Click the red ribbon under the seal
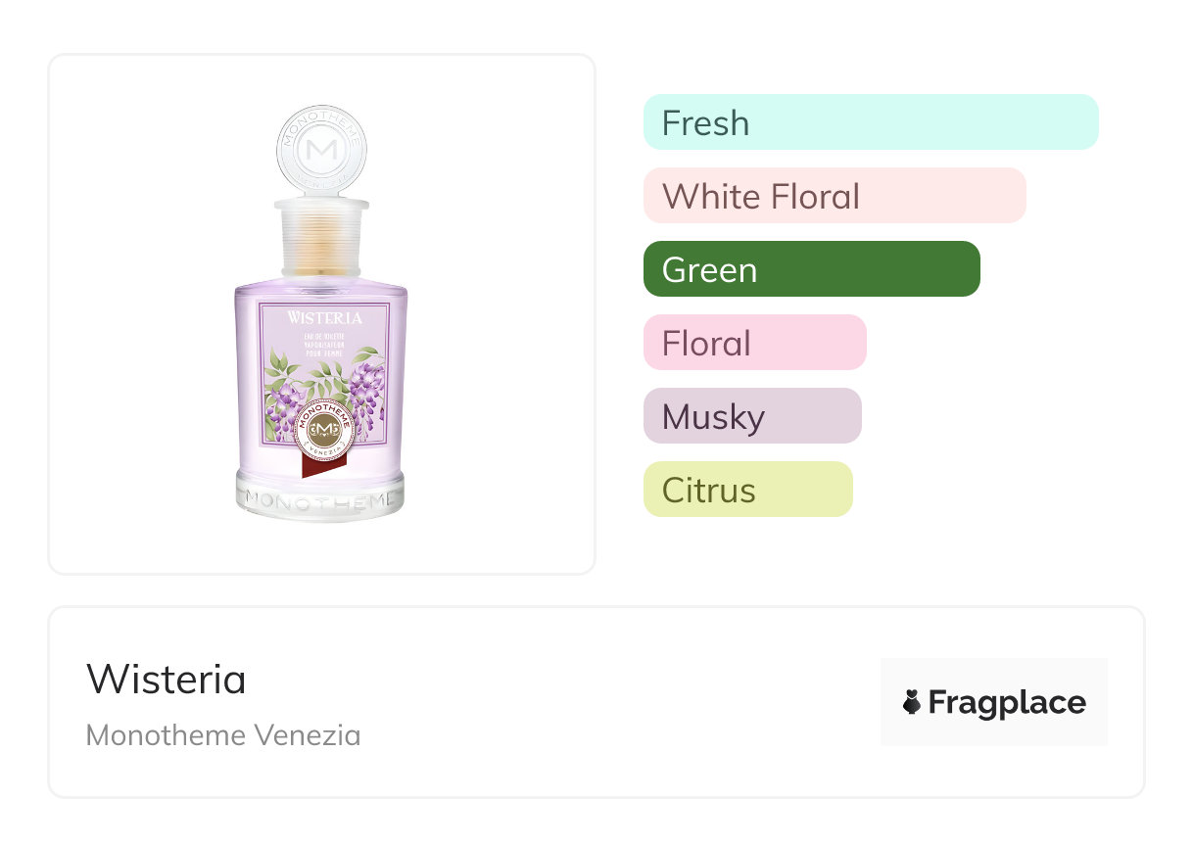Screen dimensions: 1193x846 [315, 466]
